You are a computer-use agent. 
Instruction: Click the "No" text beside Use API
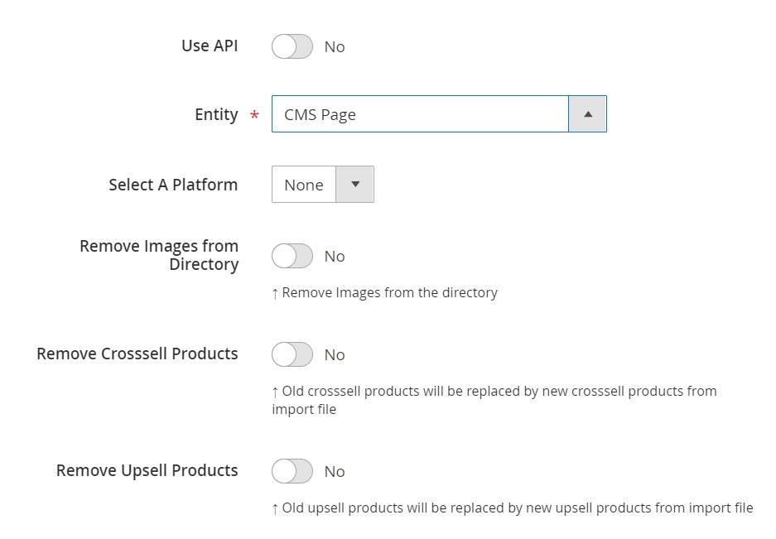[335, 47]
